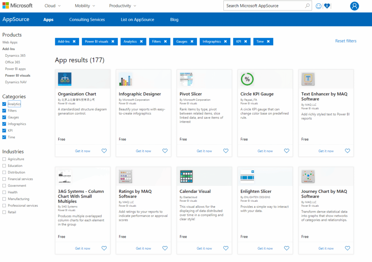Remove the Add-Ins filter tag
Image resolution: width=372 pixels, height=262 pixels.
point(74,41)
